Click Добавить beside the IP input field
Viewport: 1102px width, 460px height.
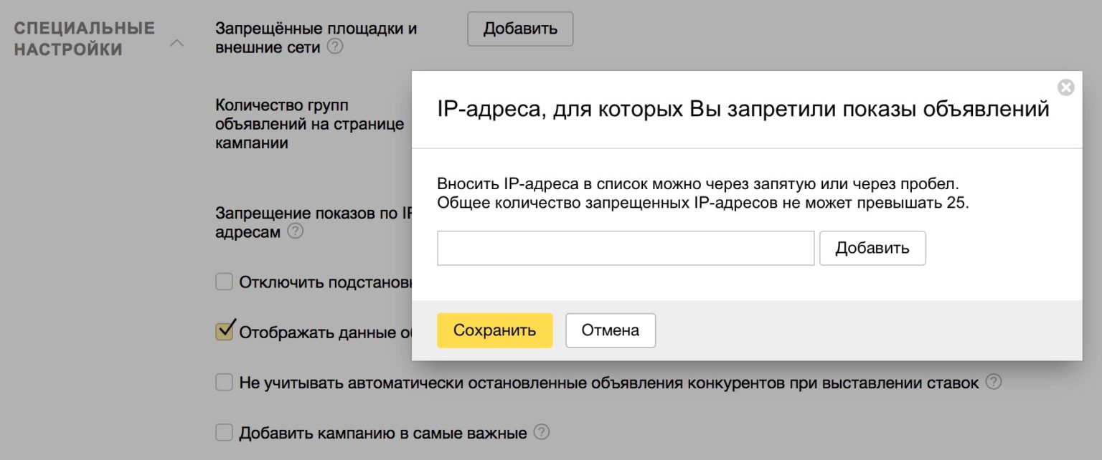pyautogui.click(x=872, y=248)
